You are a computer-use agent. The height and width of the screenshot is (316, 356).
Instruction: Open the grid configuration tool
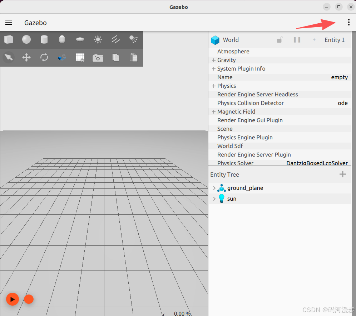80,57
